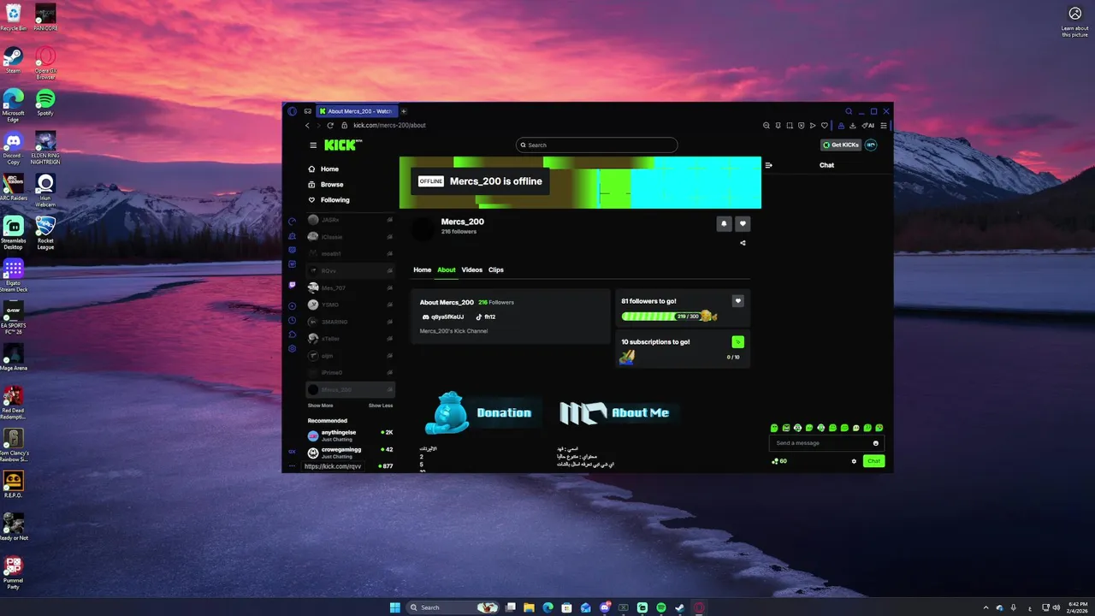The height and width of the screenshot is (616, 1095).
Task: Go to the KICK logo homepage
Action: pyautogui.click(x=343, y=145)
